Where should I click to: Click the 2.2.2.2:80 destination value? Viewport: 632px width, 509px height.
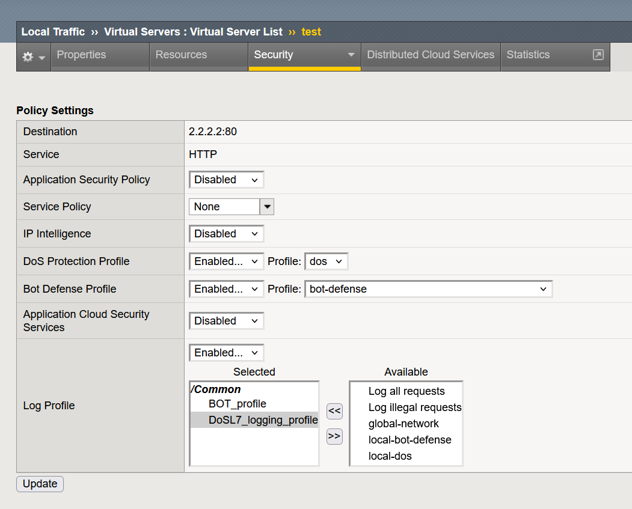(x=213, y=132)
